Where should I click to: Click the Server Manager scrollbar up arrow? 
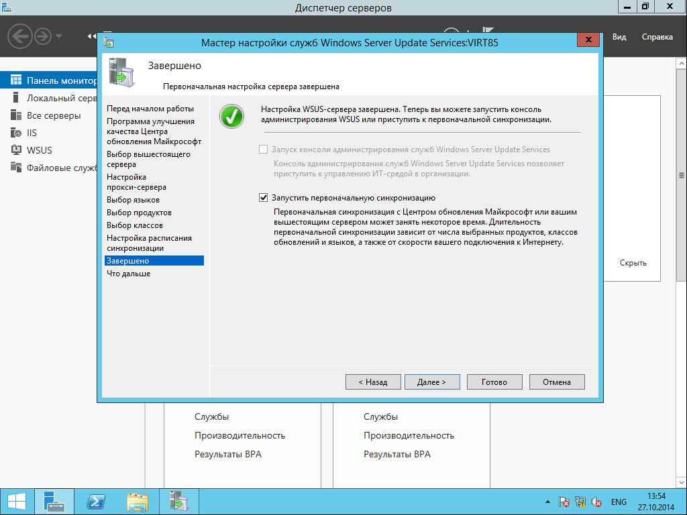click(682, 64)
